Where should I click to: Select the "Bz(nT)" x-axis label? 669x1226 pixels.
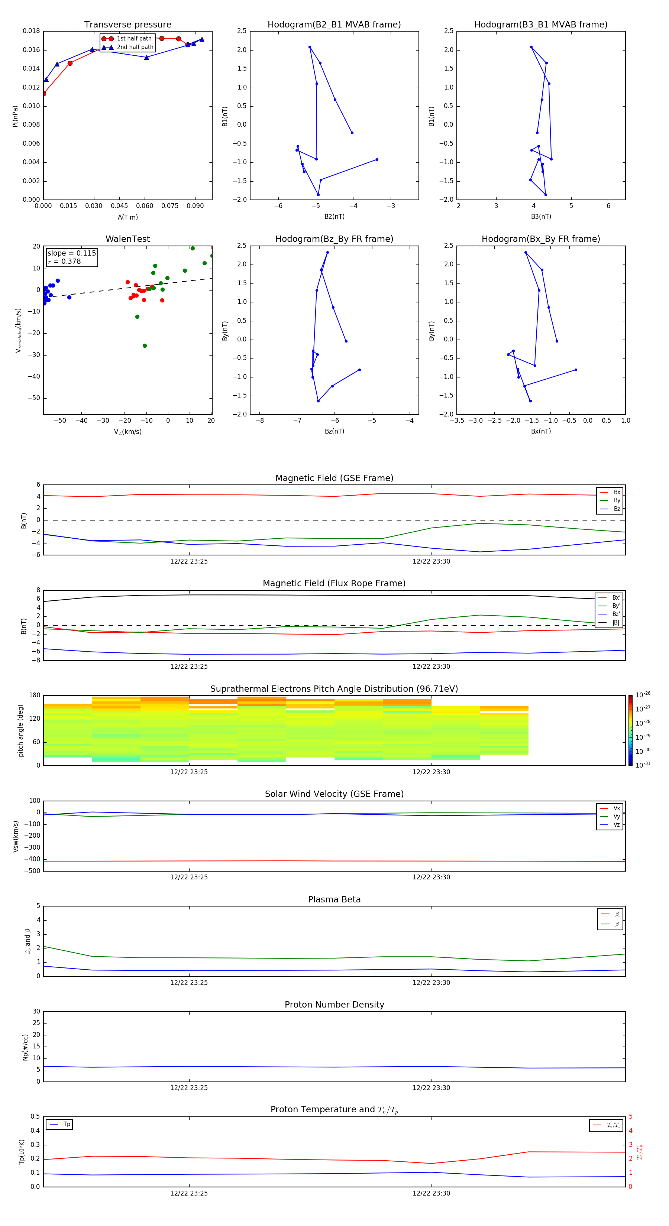pyautogui.click(x=334, y=431)
